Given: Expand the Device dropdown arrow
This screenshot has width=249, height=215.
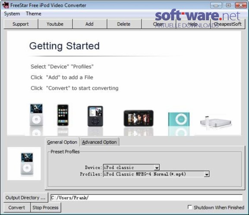Looking at the screenshot, I should pyautogui.click(x=157, y=168).
